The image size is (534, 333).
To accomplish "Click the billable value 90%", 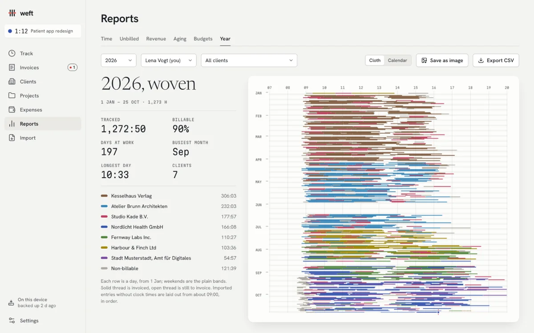I will coord(181,129).
